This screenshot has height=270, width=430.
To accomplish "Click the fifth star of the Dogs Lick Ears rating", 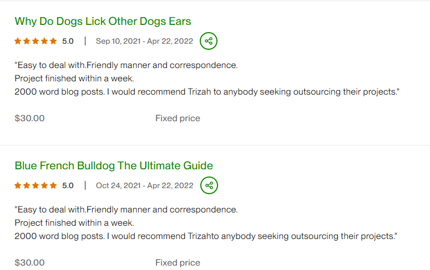I will (53, 41).
